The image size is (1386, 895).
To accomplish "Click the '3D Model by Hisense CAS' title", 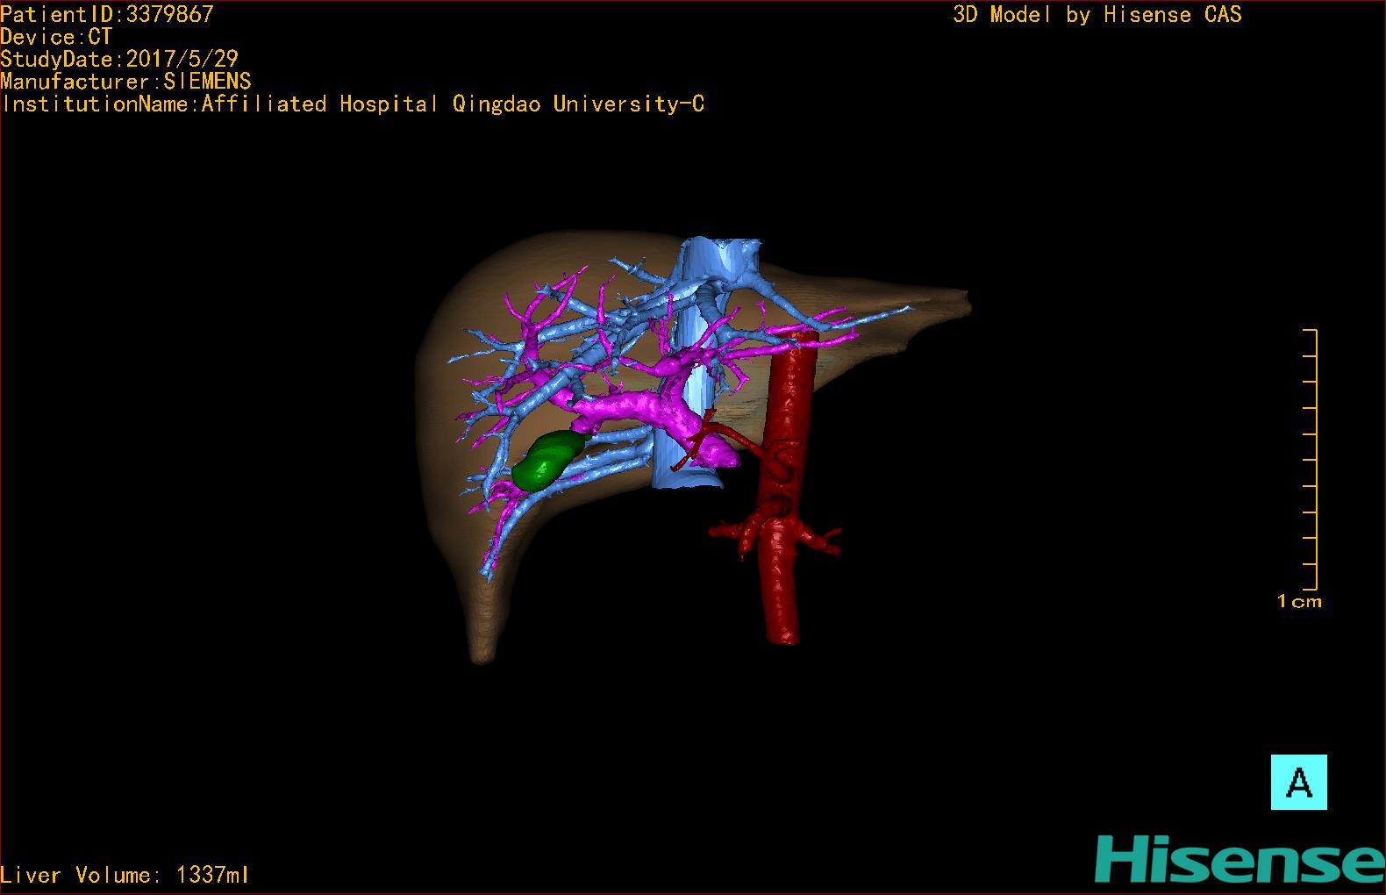I will [1097, 14].
